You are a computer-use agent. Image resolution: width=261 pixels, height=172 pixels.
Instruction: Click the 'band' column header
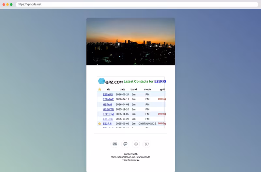point(134,89)
